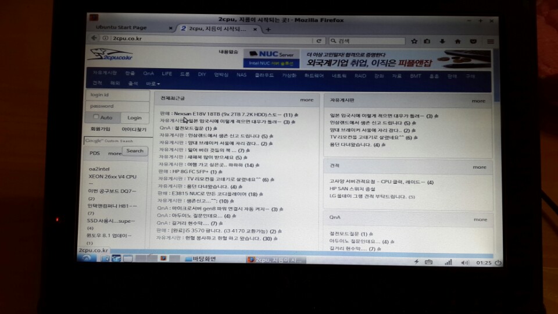Open the network signal icon in the tray
This screenshot has height=314, width=558.
[448, 262]
